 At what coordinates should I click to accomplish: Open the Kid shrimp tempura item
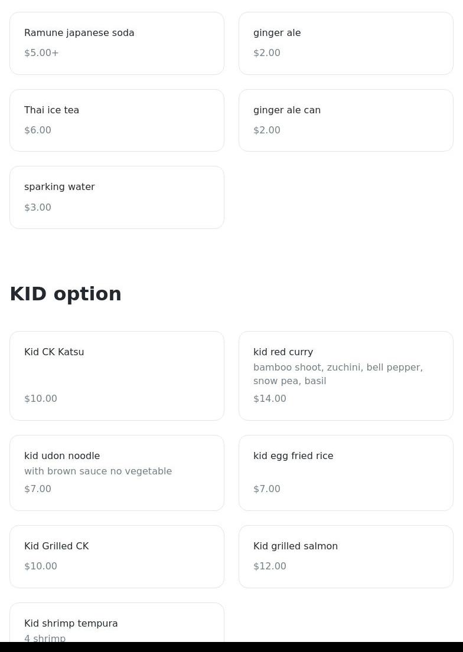pyautogui.click(x=117, y=623)
